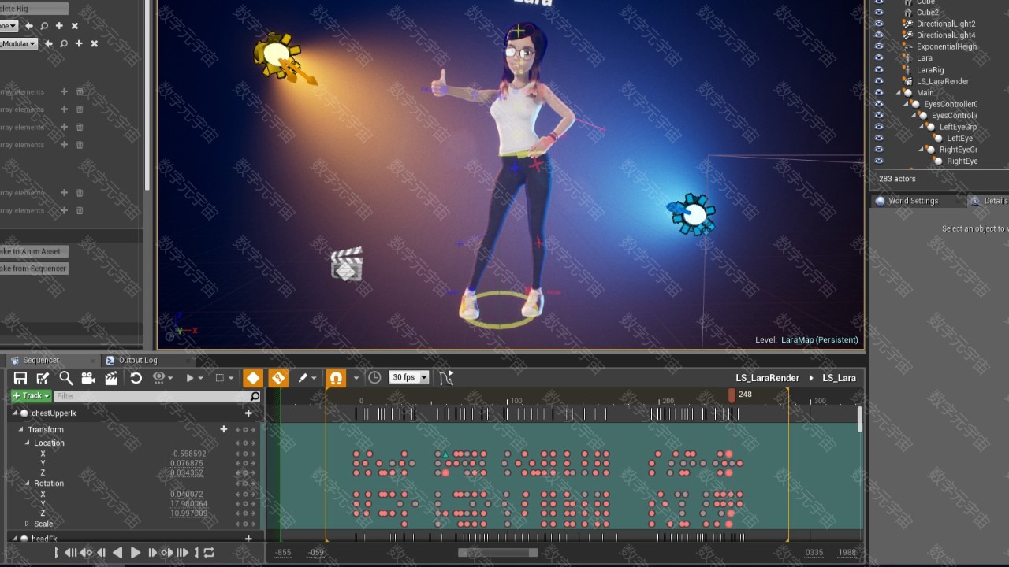Click the playhead marker at frame 248
The image size is (1009, 567).
pyautogui.click(x=732, y=395)
